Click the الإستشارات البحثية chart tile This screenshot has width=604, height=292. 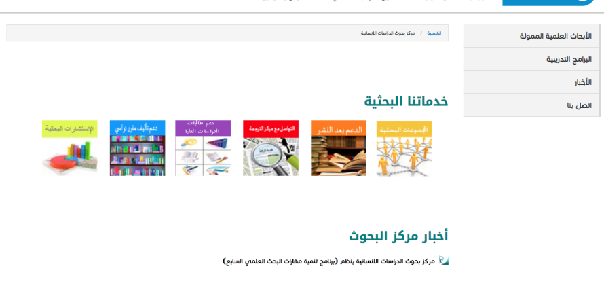pos(69,148)
